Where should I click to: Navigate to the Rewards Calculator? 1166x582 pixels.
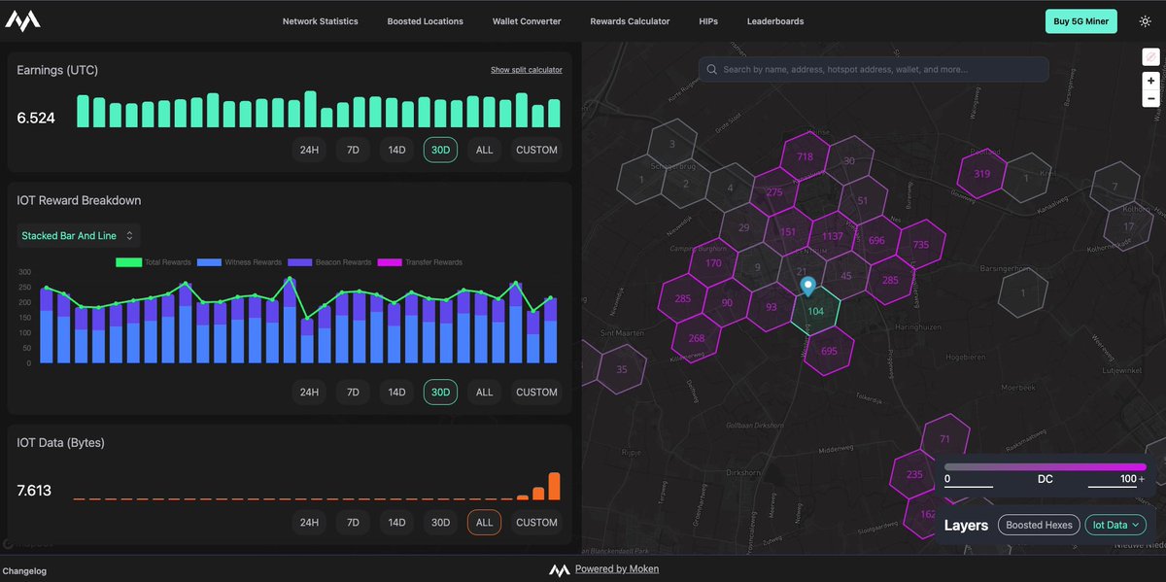tap(630, 21)
